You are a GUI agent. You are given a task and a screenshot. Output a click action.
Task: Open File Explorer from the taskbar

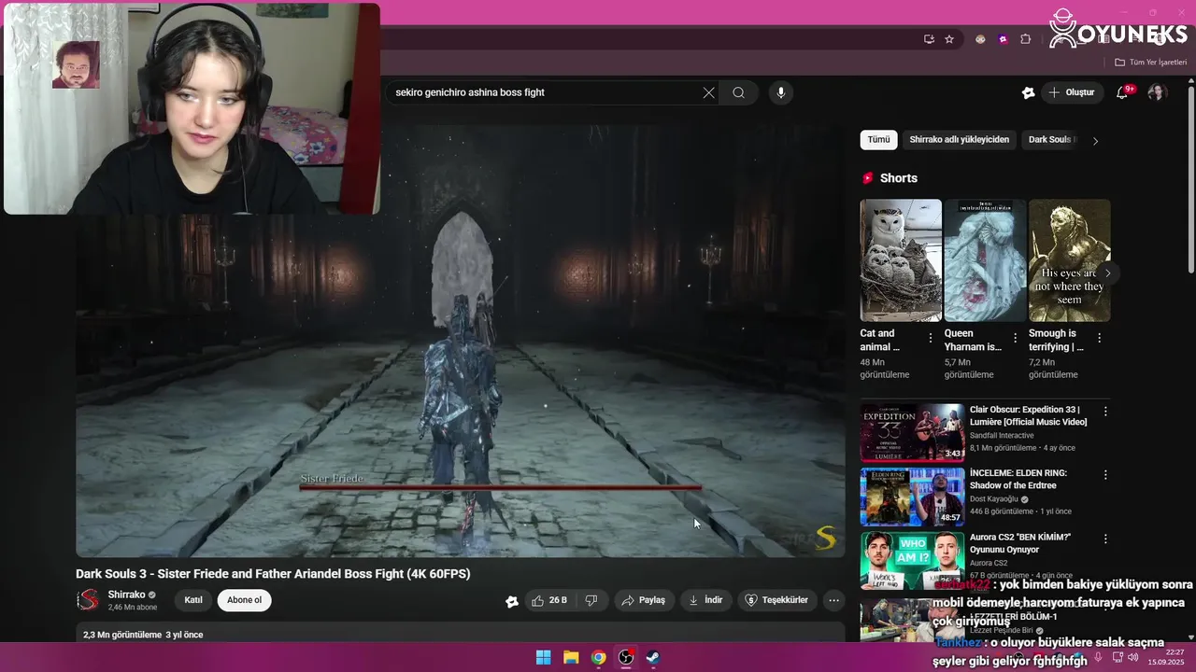pyautogui.click(x=571, y=657)
